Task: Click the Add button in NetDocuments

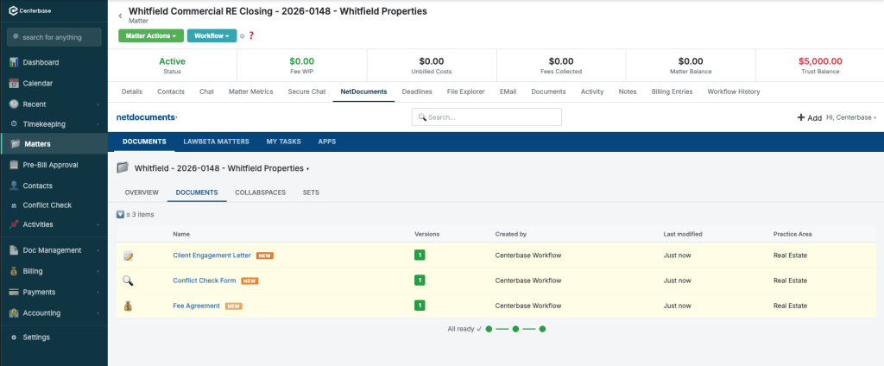Action: (809, 117)
